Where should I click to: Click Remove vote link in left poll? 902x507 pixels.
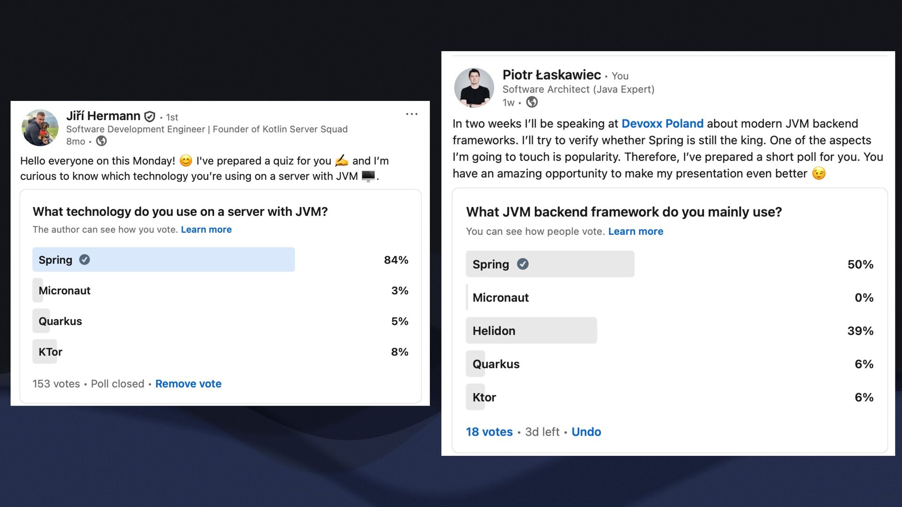pyautogui.click(x=188, y=384)
